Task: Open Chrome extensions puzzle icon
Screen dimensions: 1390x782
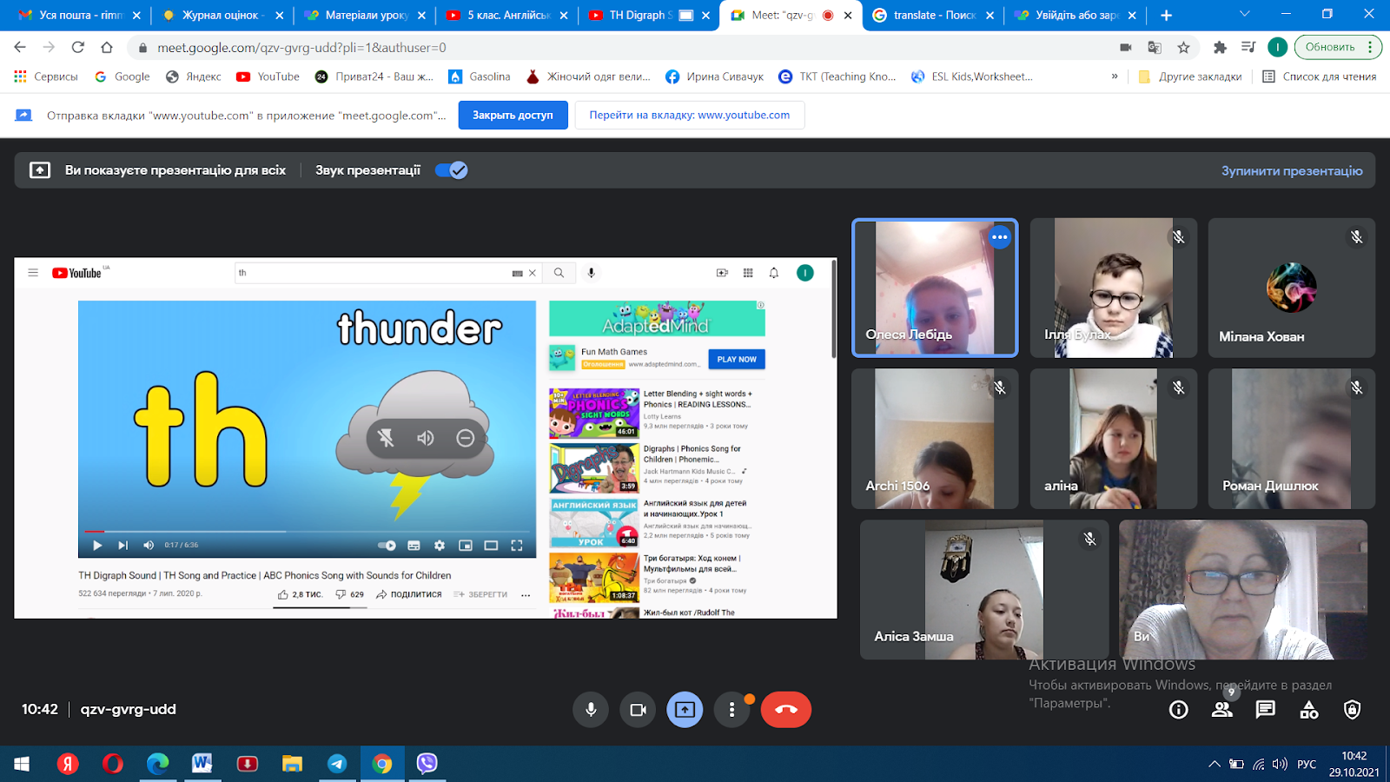Action: click(1220, 47)
